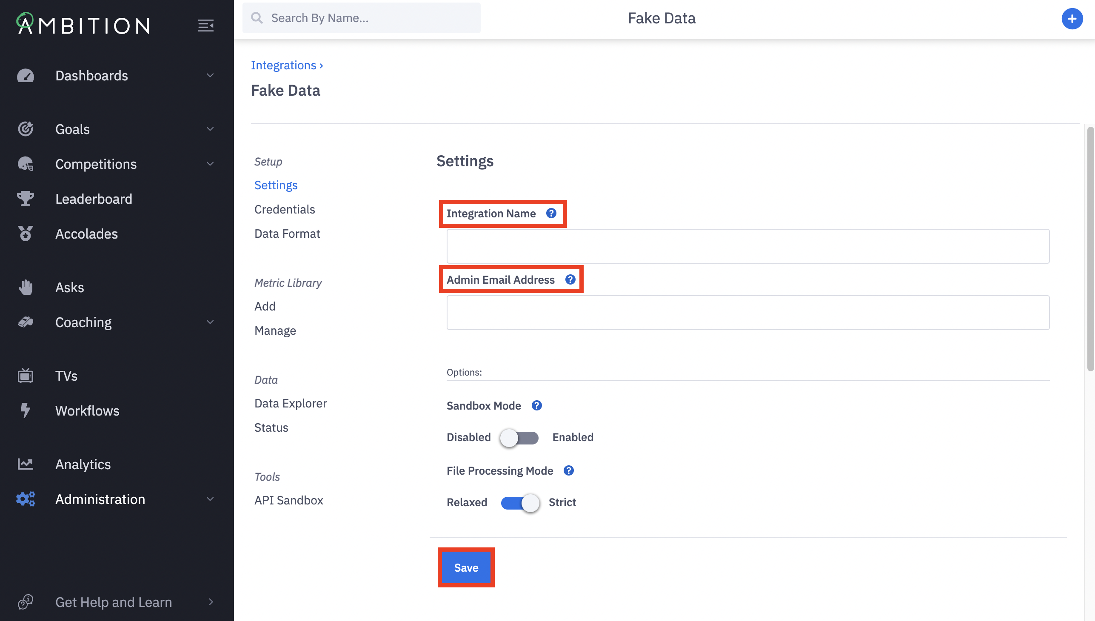Click the Asks hand icon

(x=26, y=288)
